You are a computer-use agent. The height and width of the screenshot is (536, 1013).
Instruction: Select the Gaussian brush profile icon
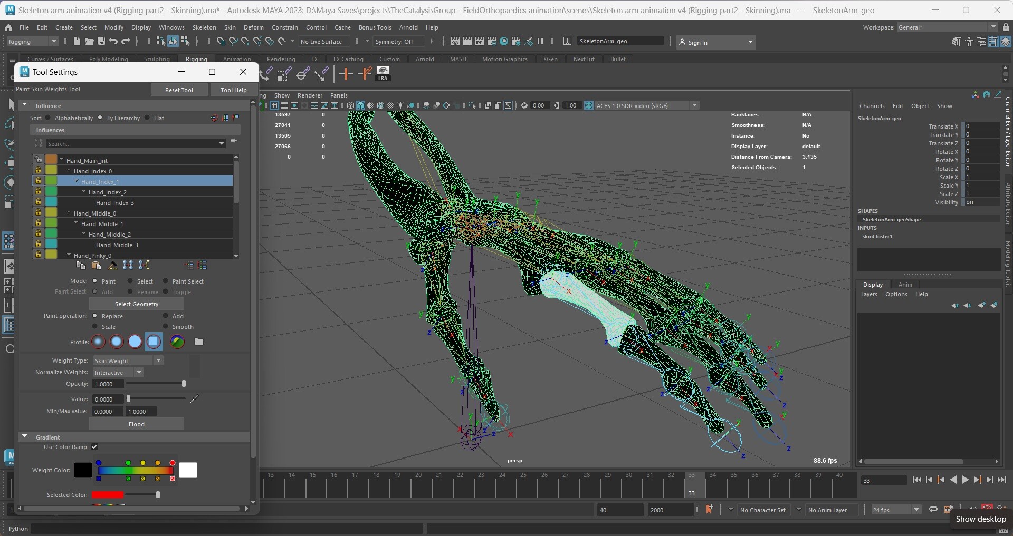[x=98, y=342]
